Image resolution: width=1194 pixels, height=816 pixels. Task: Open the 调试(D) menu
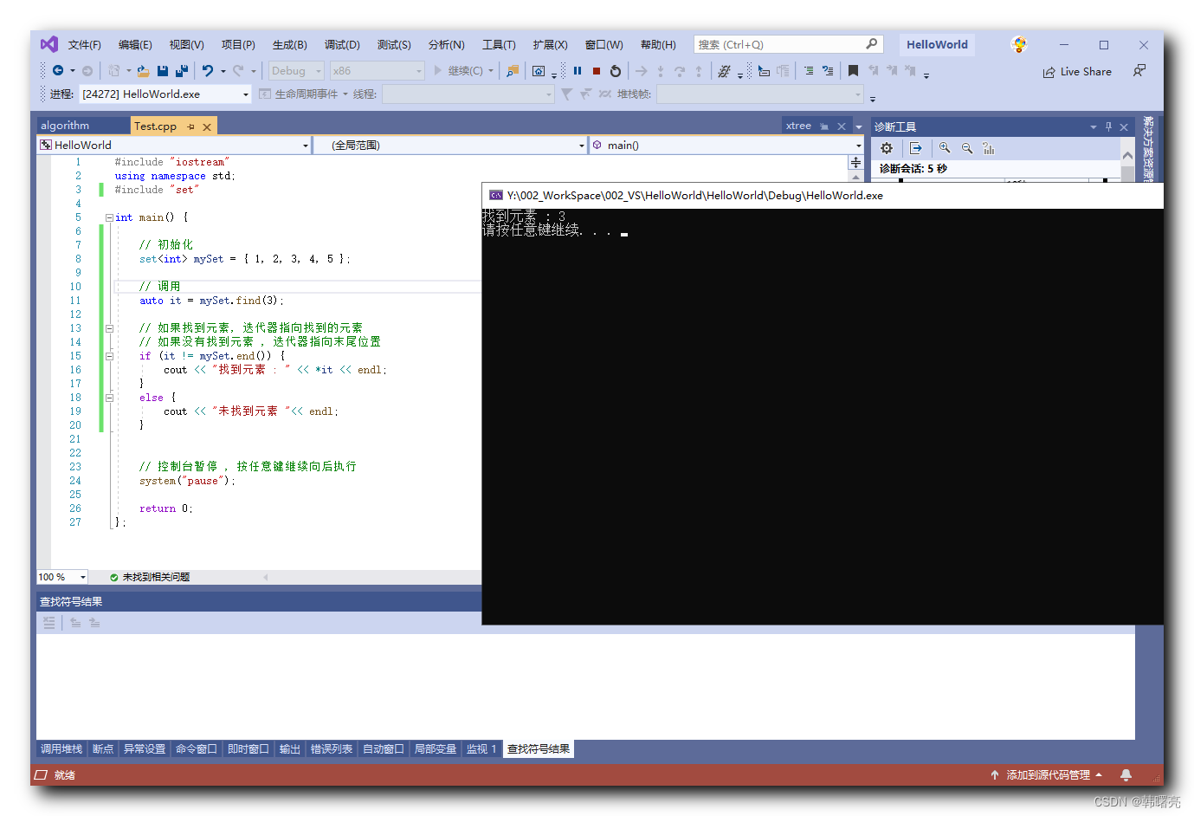click(x=341, y=44)
